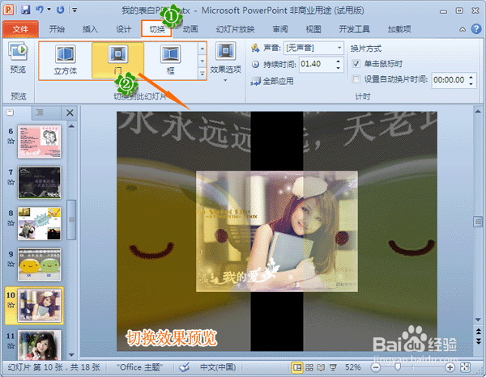Click the PowerPoint application icon
The width and height of the screenshot is (486, 377).
8,10
